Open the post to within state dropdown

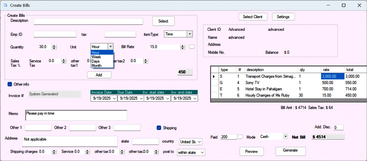click(x=202, y=152)
